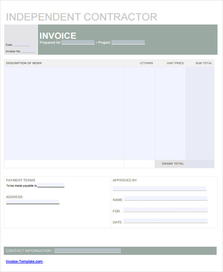Click the Grand Total label
223x272 pixels.
(x=173, y=164)
